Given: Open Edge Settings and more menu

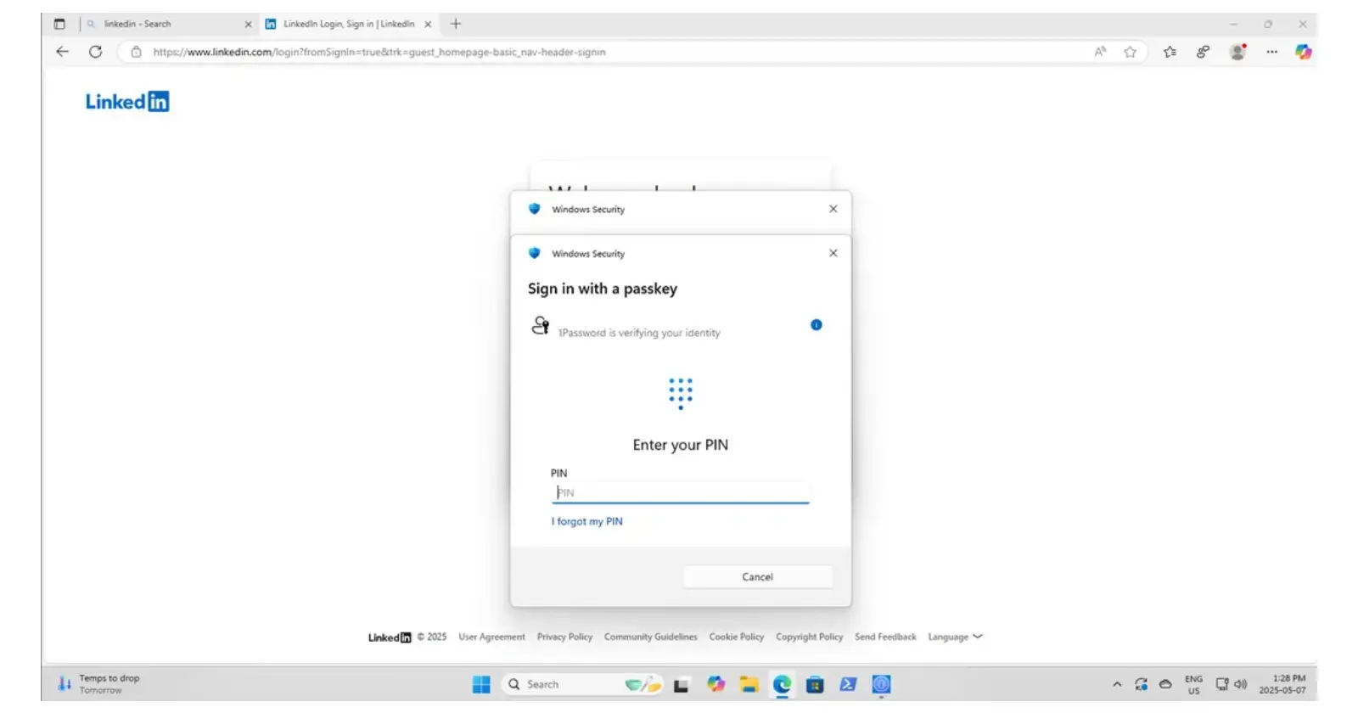Looking at the screenshot, I should [x=1271, y=52].
